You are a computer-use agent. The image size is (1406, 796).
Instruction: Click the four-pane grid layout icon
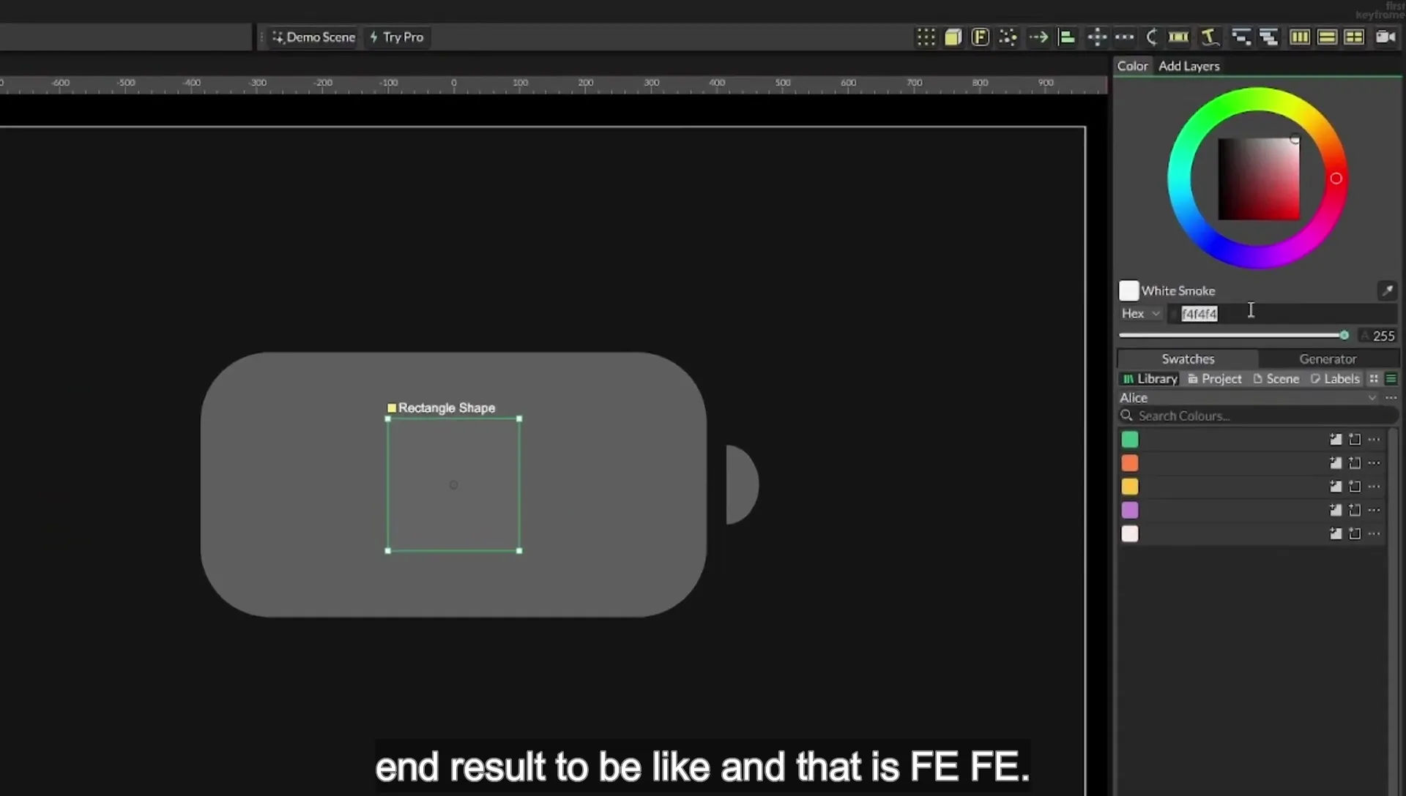tap(1353, 37)
